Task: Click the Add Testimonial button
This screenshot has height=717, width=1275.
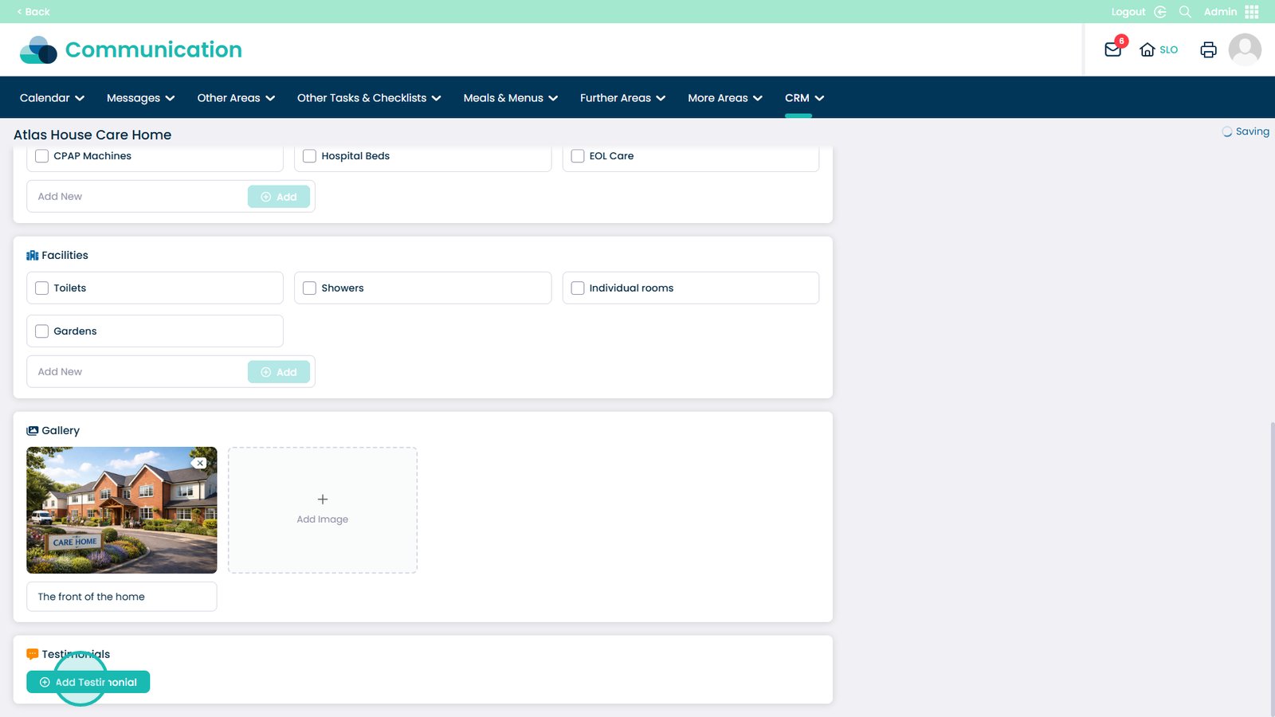Action: (88, 682)
